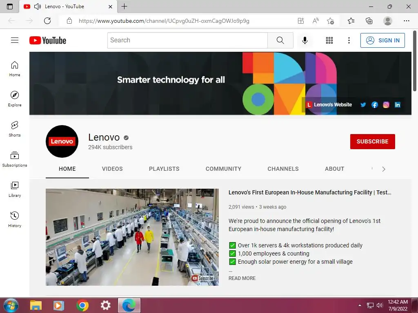The image size is (418, 313).
Task: Click the YouTube logo
Action: click(48, 40)
